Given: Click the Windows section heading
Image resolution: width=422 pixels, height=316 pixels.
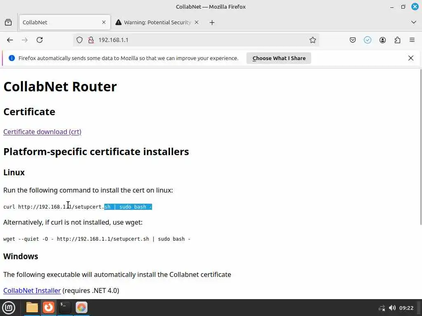Looking at the screenshot, I should 21,256.
